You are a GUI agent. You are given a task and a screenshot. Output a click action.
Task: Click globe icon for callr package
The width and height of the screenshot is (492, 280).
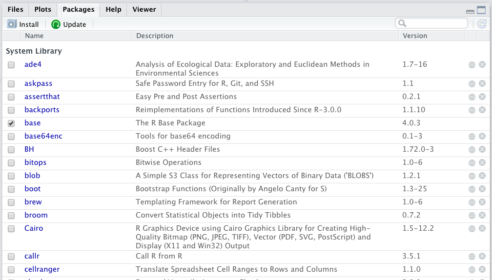(x=472, y=257)
